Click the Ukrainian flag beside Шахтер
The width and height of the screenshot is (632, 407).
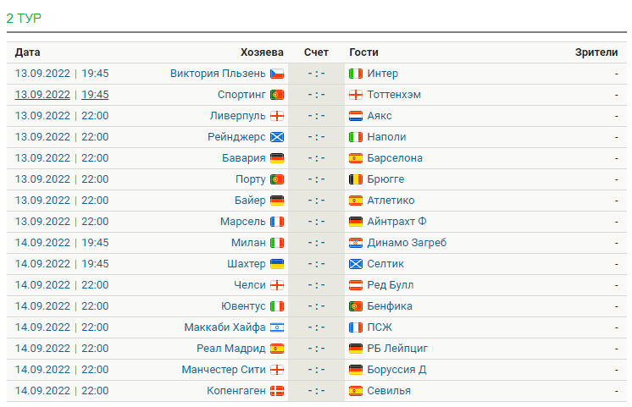pyautogui.click(x=277, y=264)
